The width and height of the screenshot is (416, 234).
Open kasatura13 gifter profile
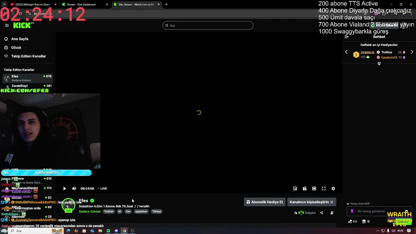[x=389, y=58]
